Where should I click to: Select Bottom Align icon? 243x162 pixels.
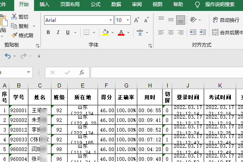[x=181, y=20]
